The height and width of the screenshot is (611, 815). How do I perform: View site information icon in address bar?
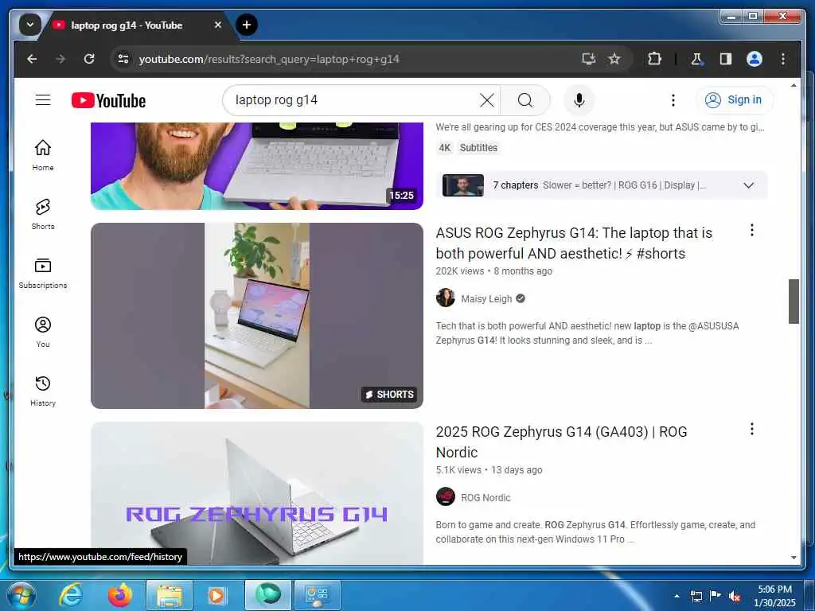pos(123,59)
